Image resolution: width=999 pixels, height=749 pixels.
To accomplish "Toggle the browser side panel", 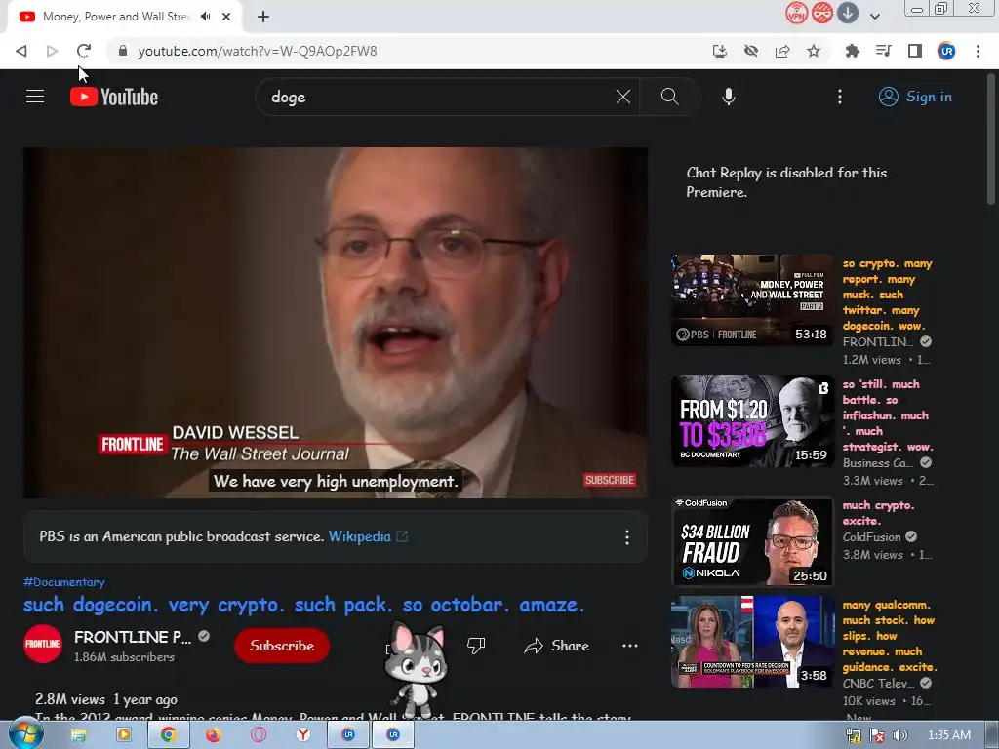I will [915, 51].
